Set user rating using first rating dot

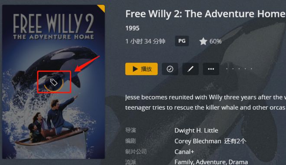[227, 69]
